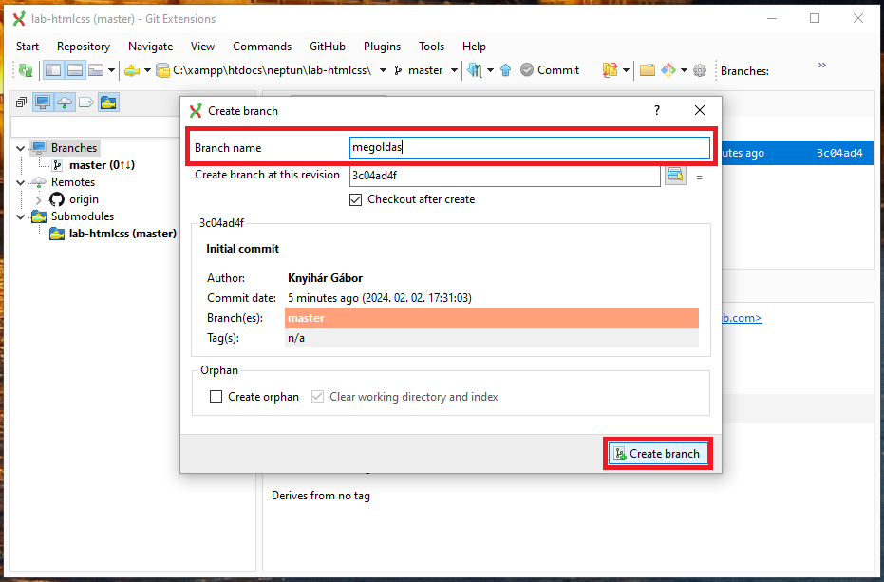Screen dimensions: 884x582
Task: Collapse the Branches tree node
Action: 21,148
